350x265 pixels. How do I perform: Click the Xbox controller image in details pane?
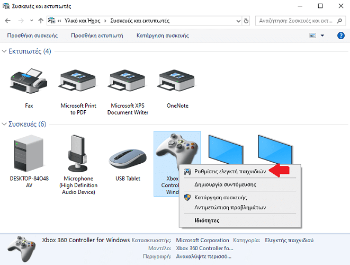coord(22,249)
